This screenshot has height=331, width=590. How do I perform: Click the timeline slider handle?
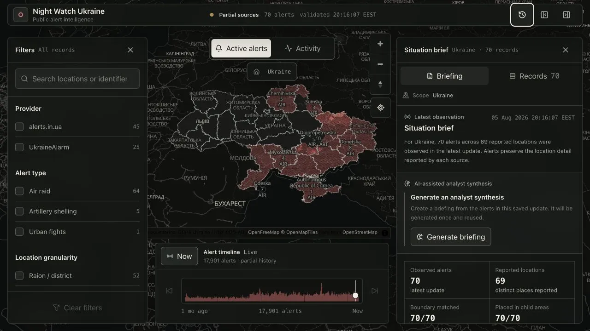[x=355, y=295]
